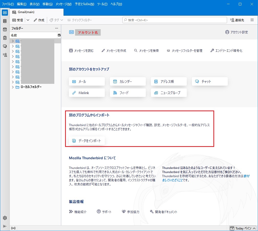
Task: Click the データをインポート button
Action: point(87,141)
